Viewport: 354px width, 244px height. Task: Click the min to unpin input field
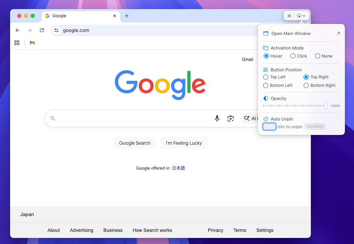[x=269, y=126]
